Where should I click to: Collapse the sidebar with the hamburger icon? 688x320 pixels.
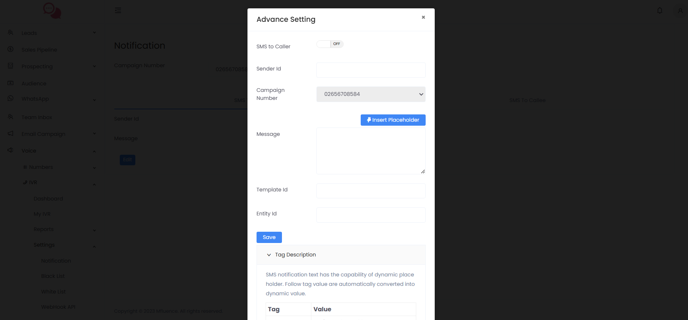pos(118,11)
